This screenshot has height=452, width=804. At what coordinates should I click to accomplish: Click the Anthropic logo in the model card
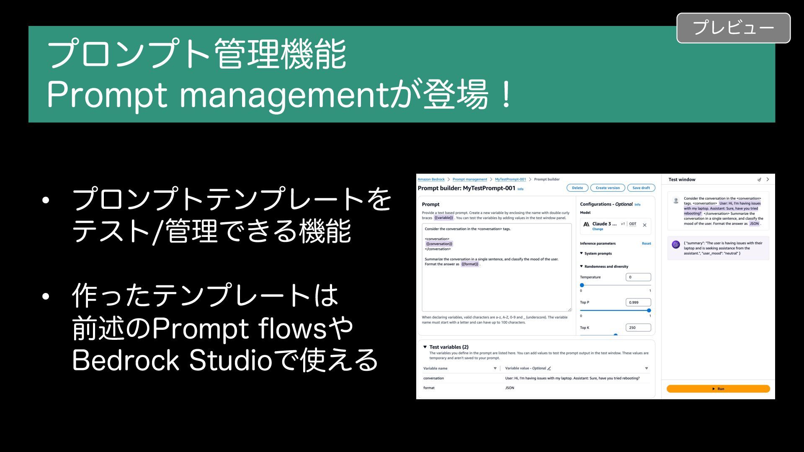pos(586,224)
